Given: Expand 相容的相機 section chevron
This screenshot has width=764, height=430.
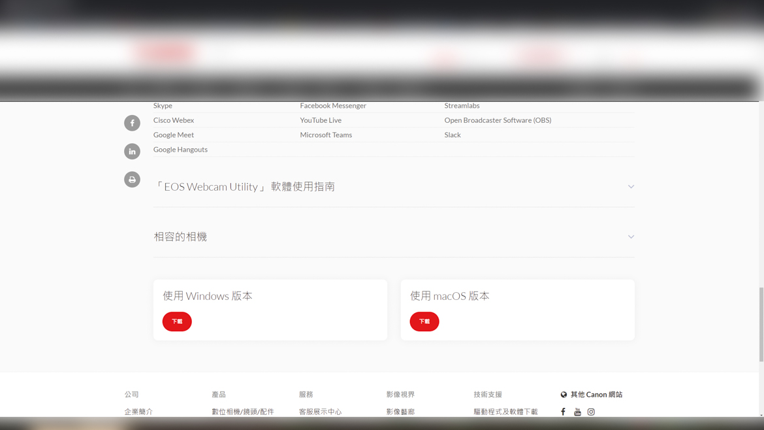Looking at the screenshot, I should pyautogui.click(x=631, y=237).
